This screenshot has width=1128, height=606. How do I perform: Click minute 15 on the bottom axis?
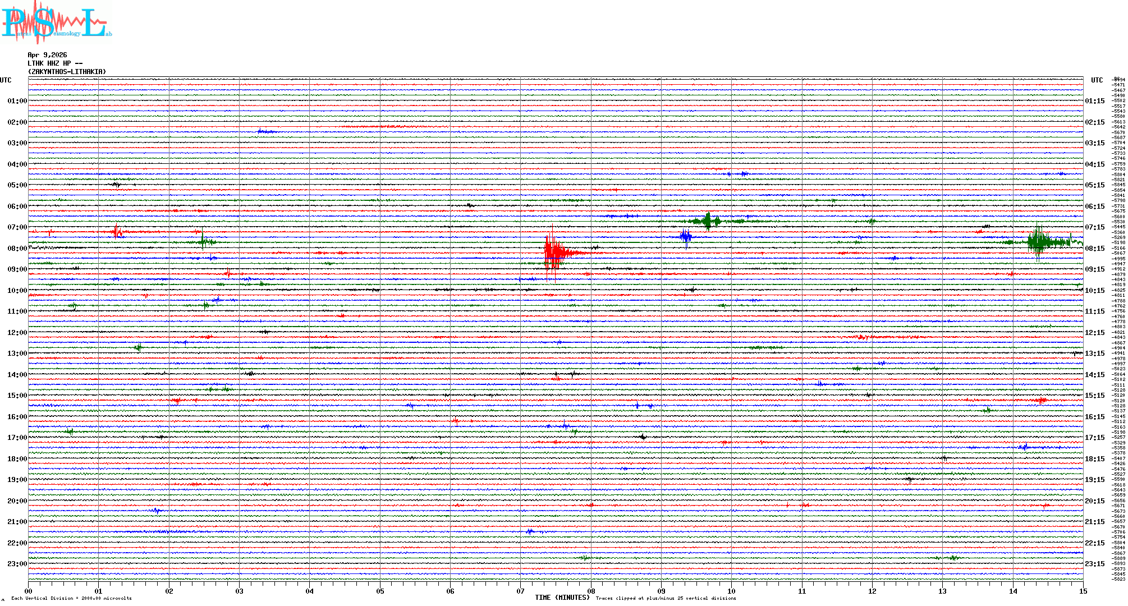tap(1083, 591)
